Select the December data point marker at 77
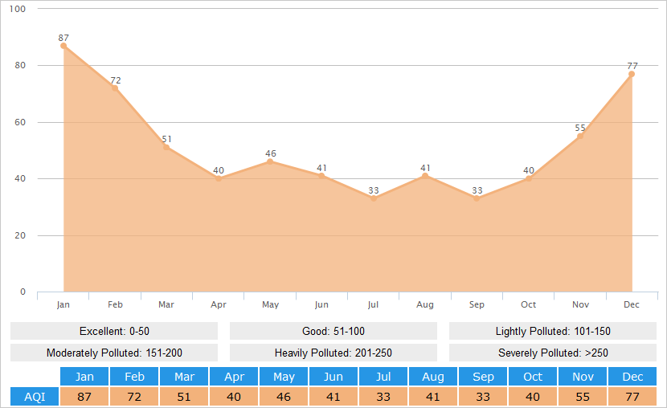 pyautogui.click(x=632, y=74)
